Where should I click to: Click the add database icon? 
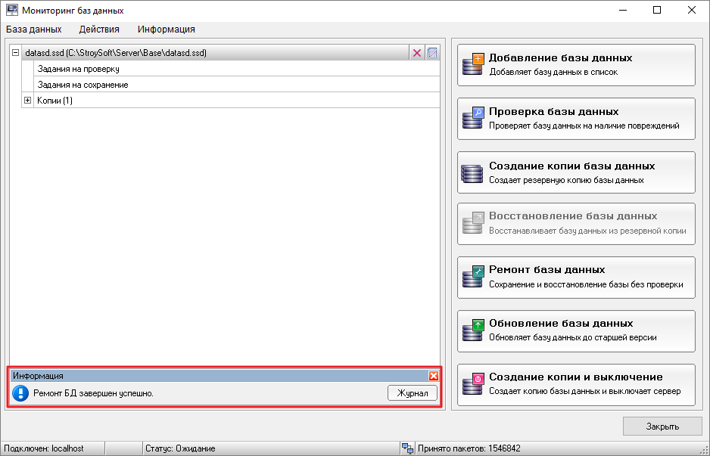(x=472, y=65)
